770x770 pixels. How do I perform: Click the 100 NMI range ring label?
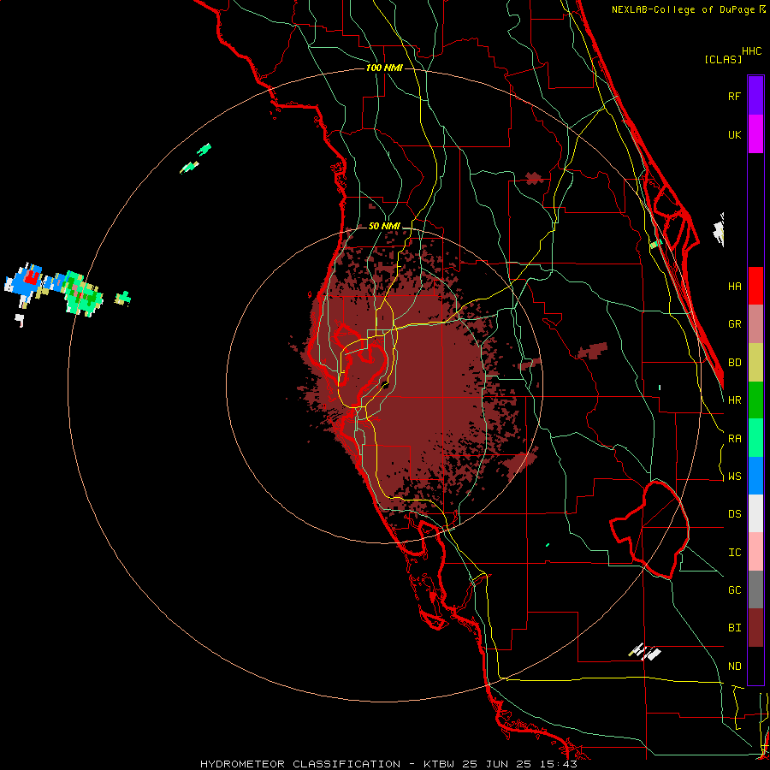pos(384,68)
